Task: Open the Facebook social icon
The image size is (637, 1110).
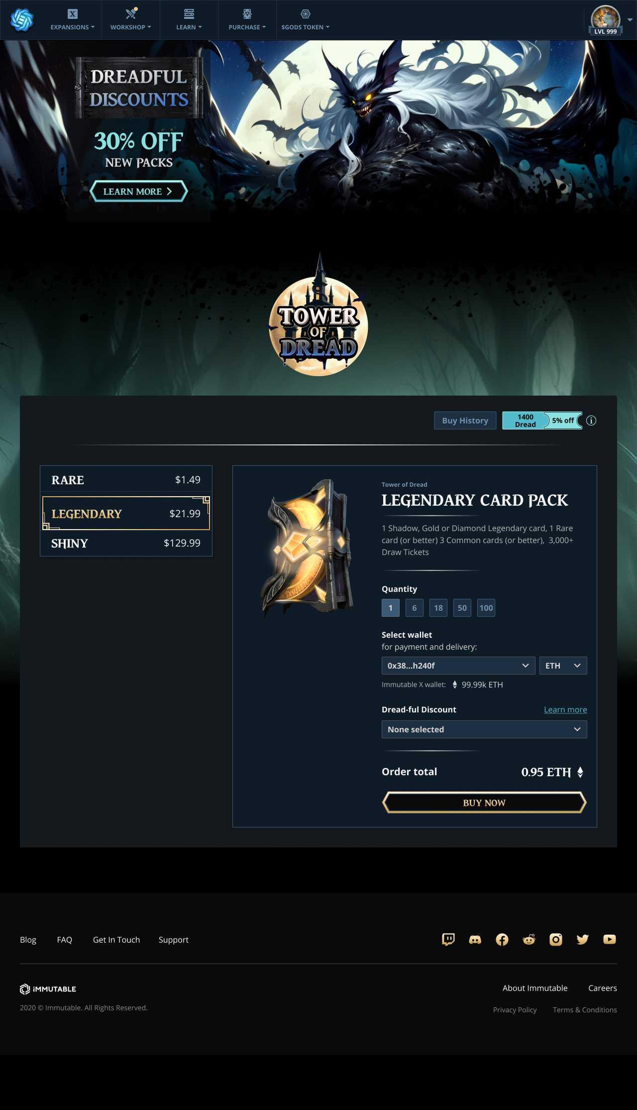Action: coord(502,940)
